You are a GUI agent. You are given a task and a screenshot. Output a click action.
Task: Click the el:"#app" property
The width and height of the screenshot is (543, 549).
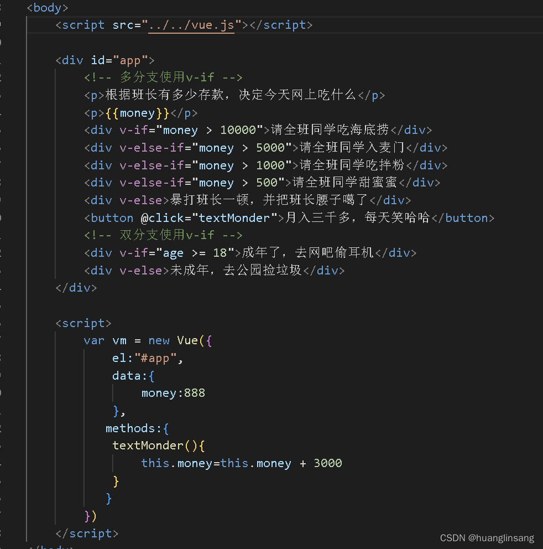tap(147, 358)
